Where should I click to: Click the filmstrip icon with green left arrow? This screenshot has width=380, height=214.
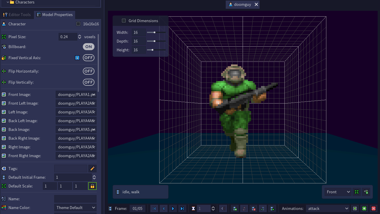263,208
